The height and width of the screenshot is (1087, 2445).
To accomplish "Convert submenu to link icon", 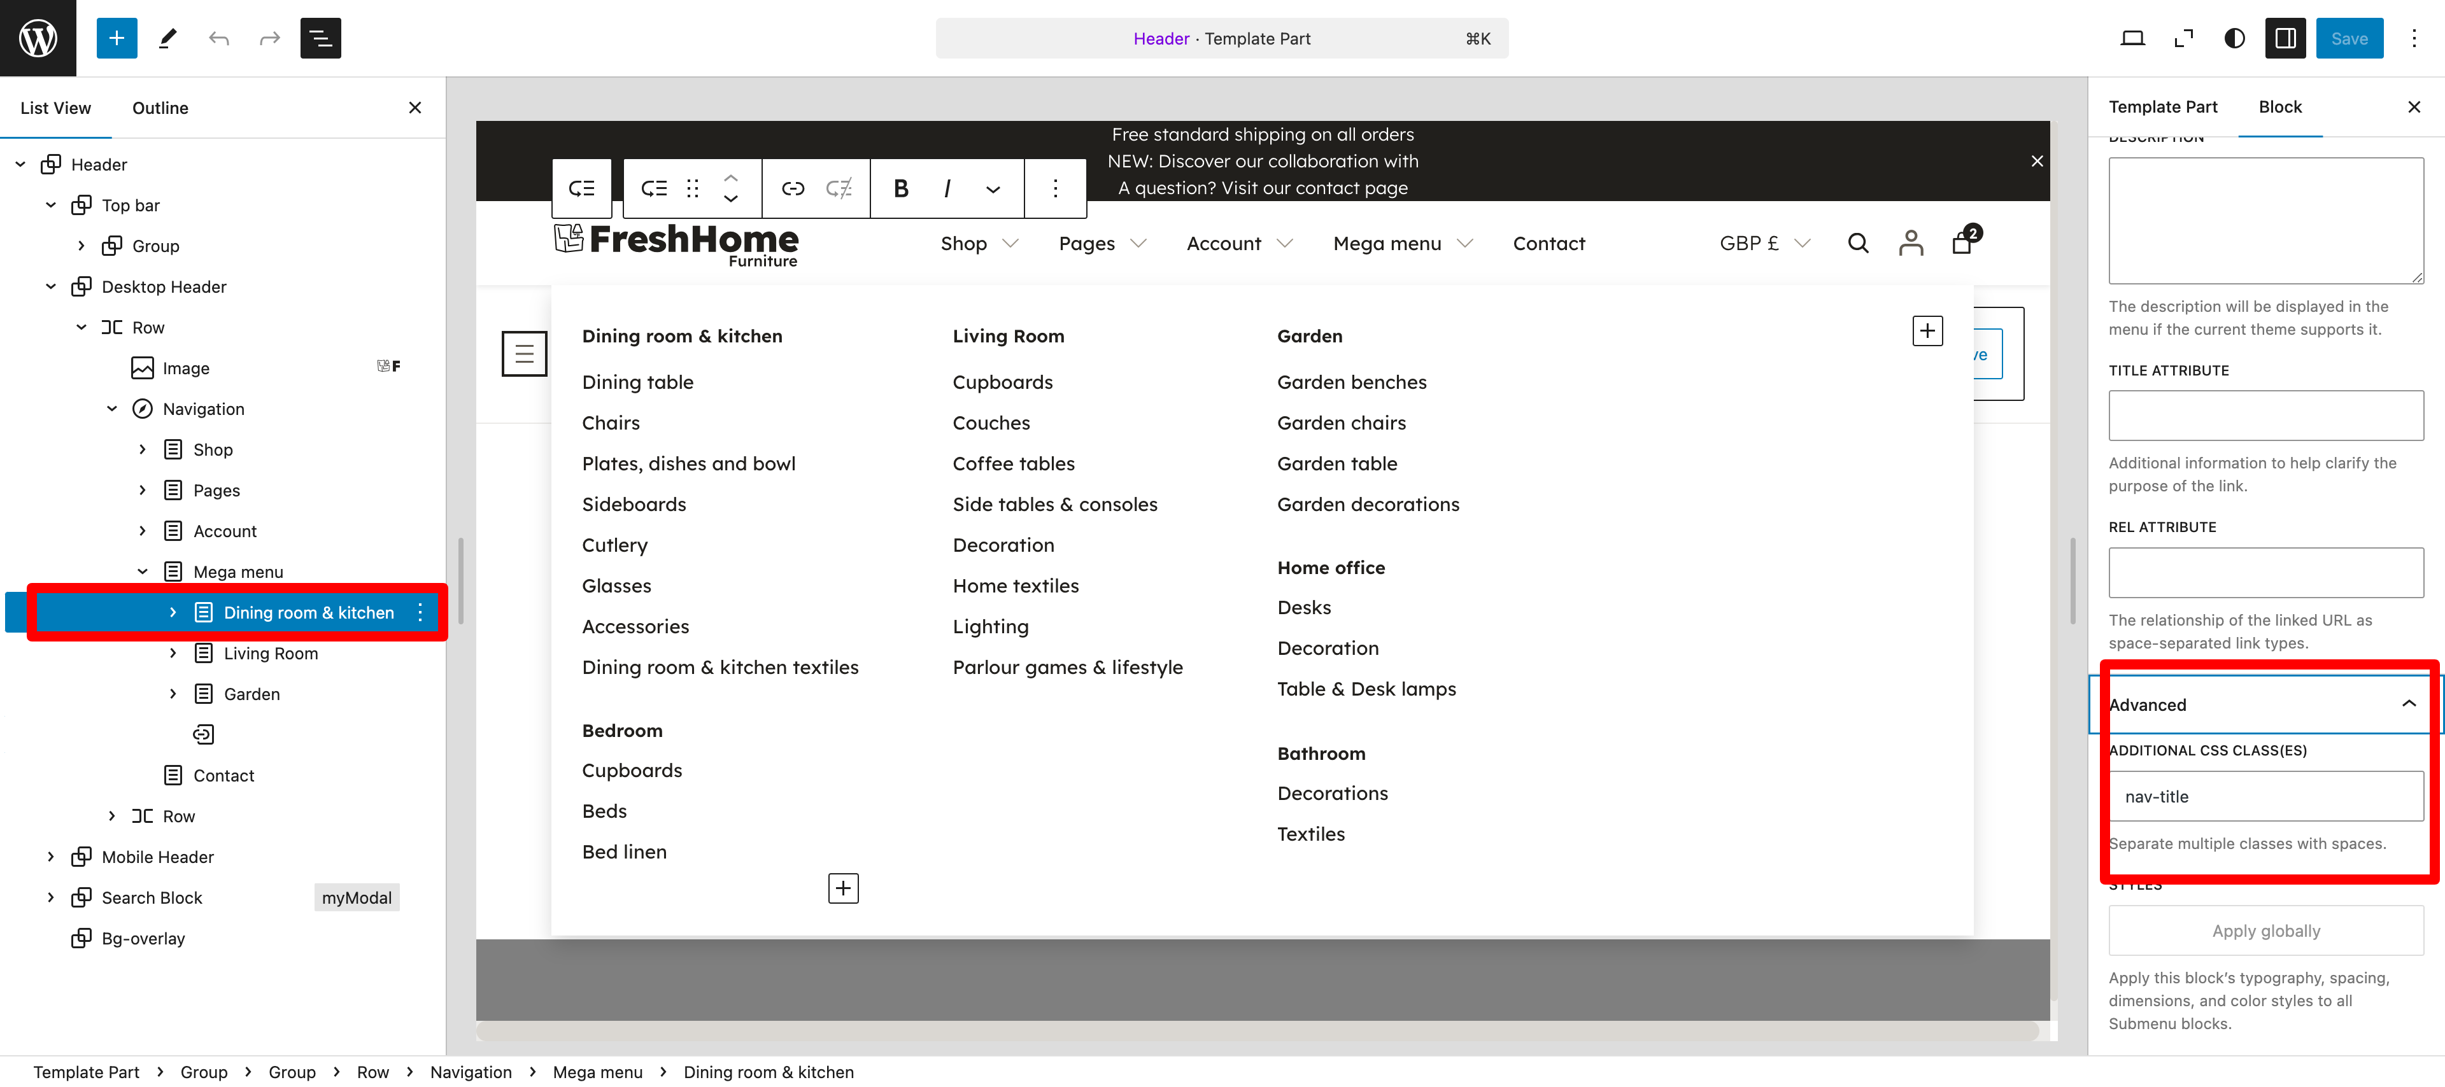I will pyautogui.click(x=839, y=188).
